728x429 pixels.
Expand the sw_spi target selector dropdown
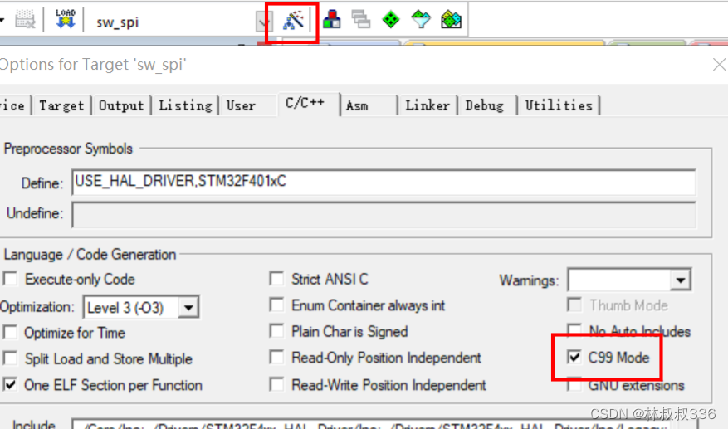(x=263, y=22)
